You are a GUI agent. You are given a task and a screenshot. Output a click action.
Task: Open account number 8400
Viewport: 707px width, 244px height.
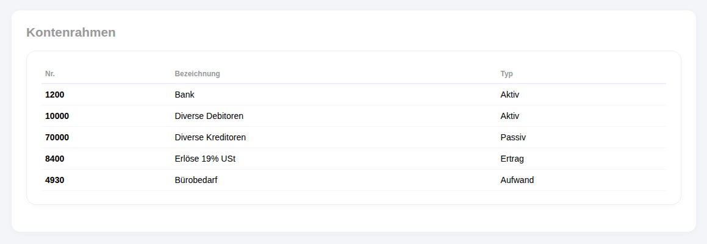tap(54, 159)
